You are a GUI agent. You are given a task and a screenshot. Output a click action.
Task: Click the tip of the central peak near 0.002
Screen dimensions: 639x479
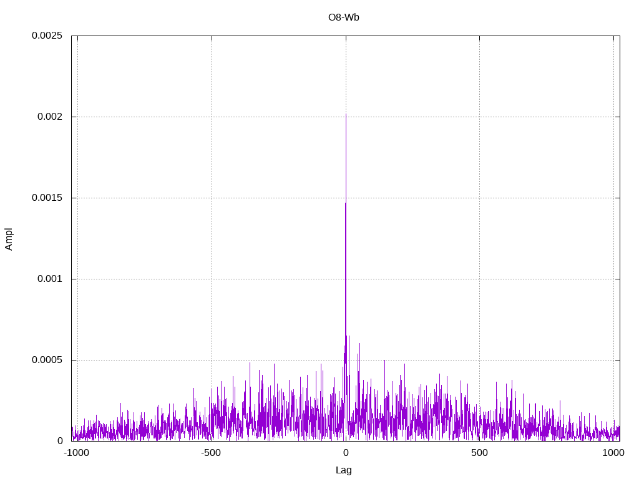pos(346,115)
